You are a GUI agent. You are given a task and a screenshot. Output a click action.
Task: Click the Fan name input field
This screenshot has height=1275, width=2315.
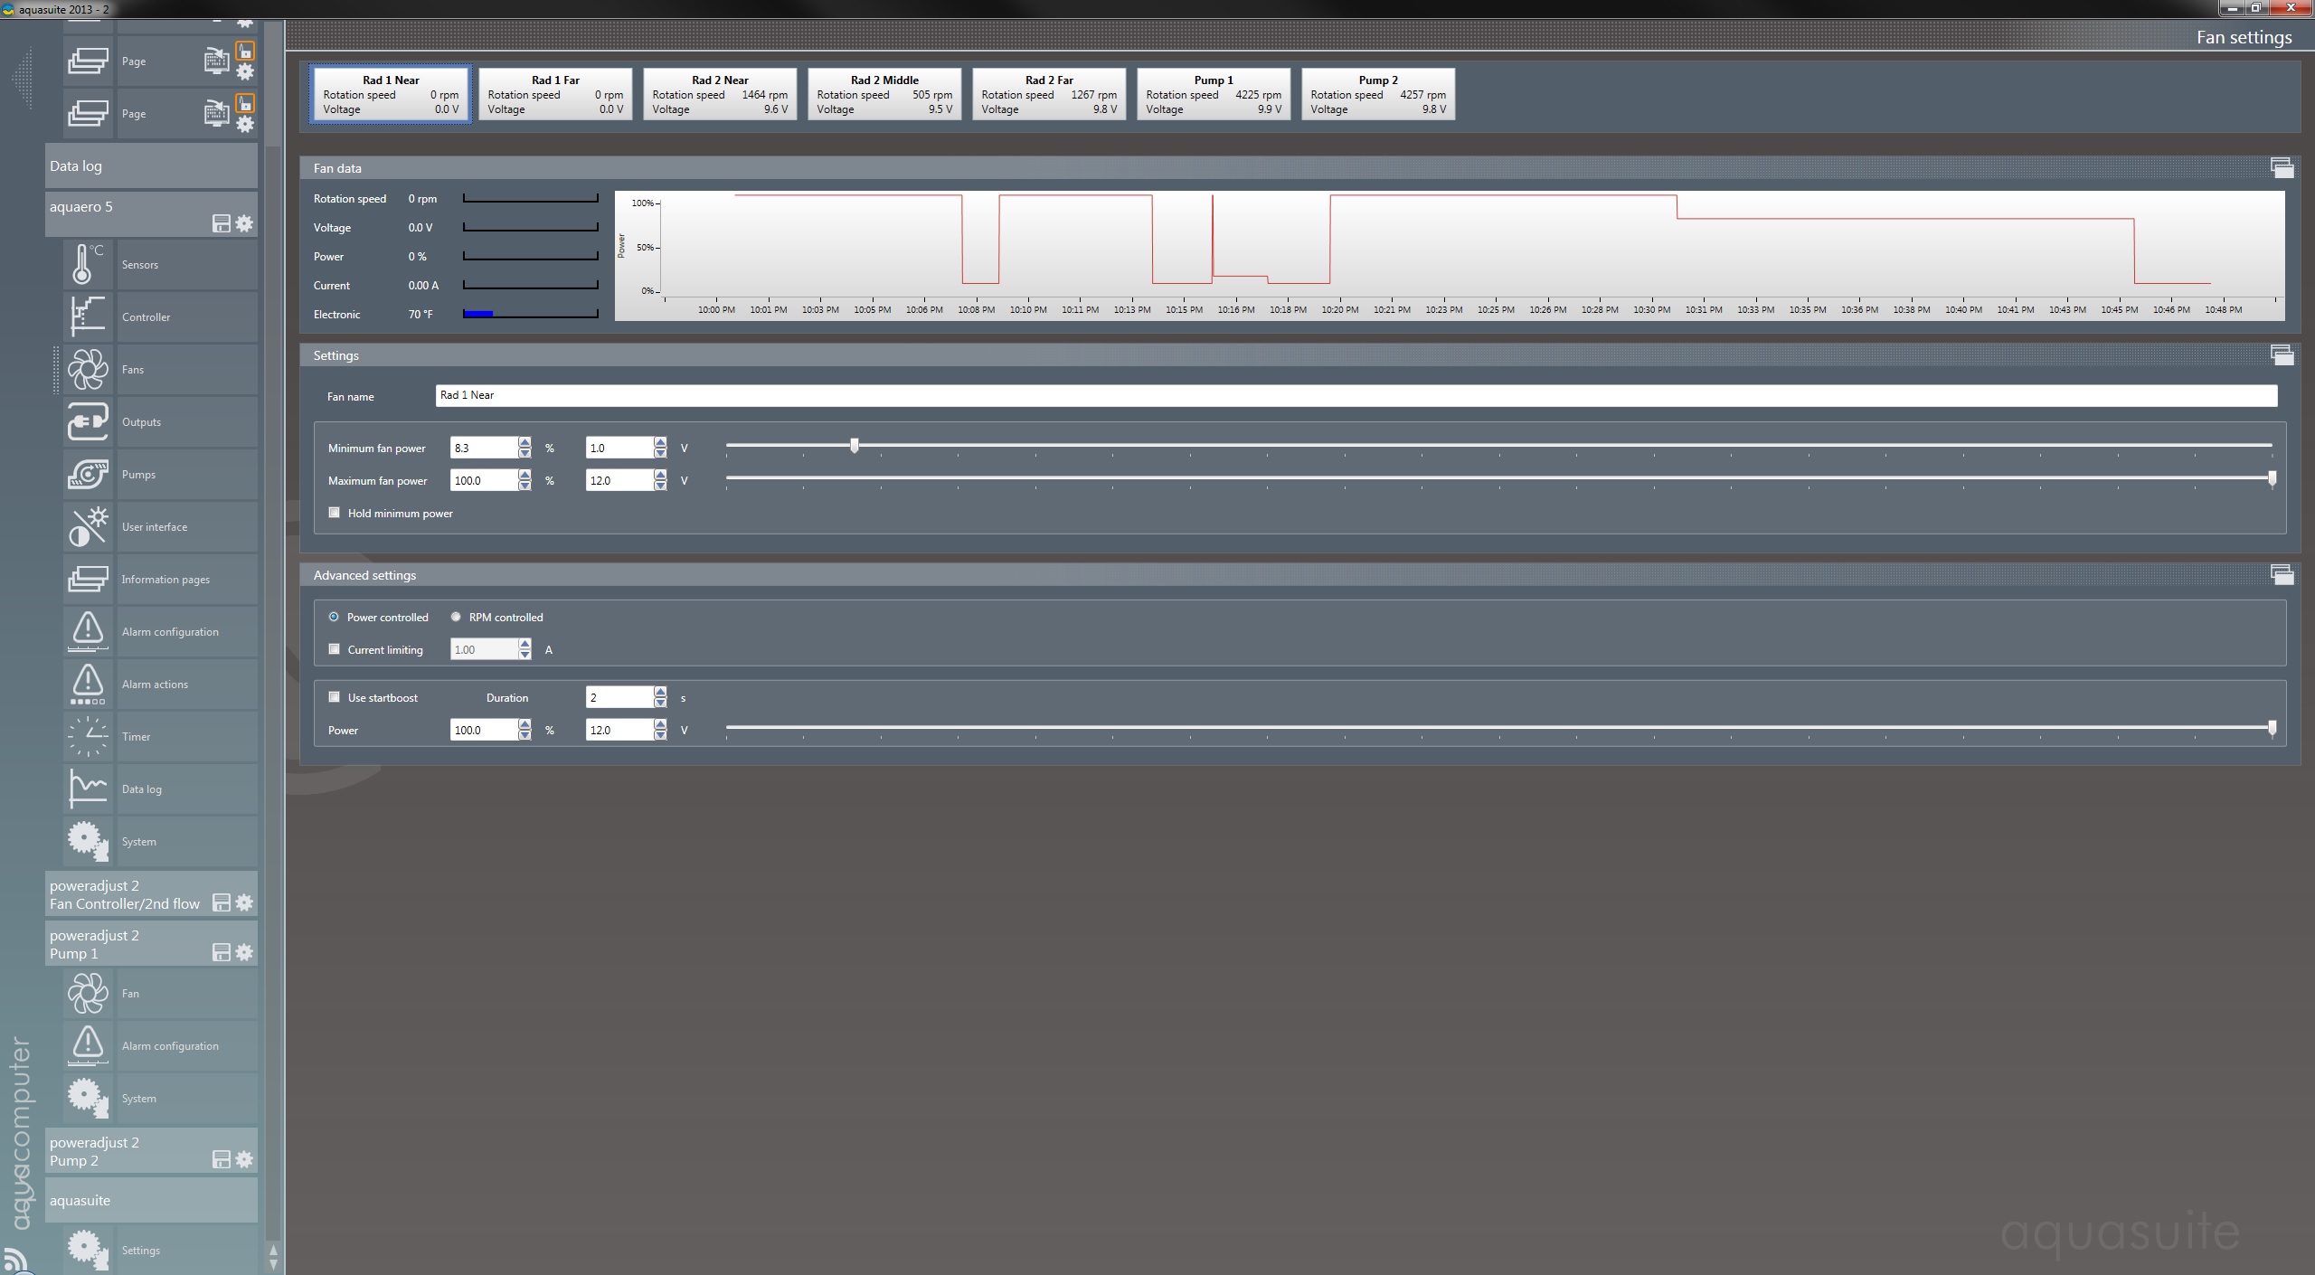coord(1355,395)
